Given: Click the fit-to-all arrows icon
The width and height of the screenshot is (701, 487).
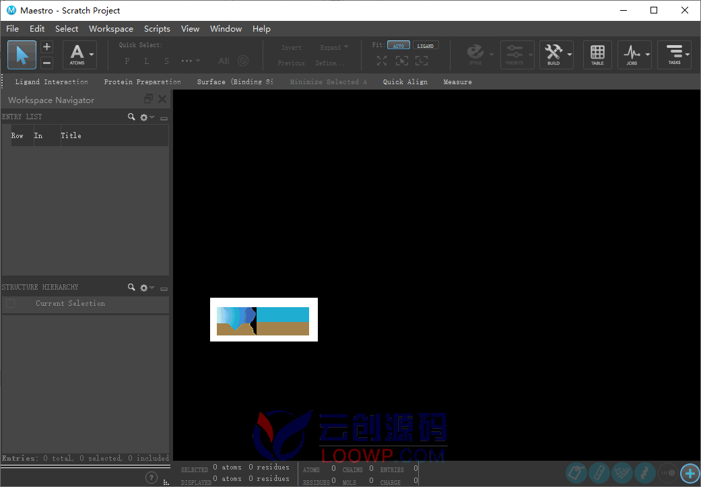Looking at the screenshot, I should [382, 61].
